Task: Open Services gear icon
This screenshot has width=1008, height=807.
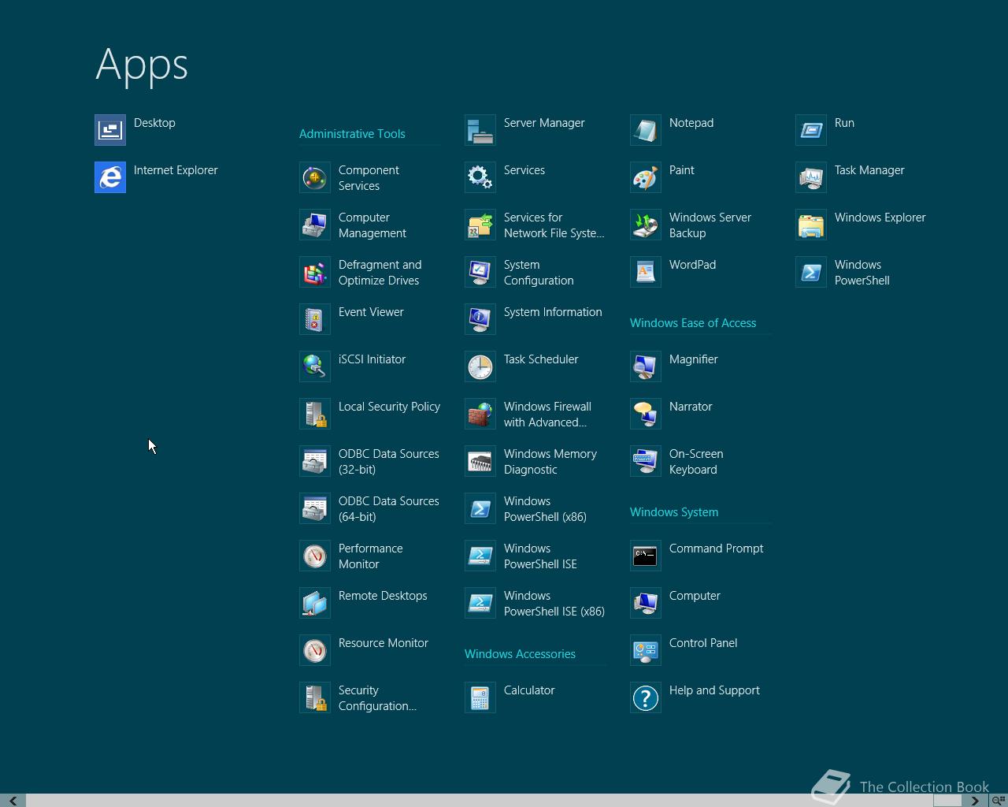Action: point(480,177)
